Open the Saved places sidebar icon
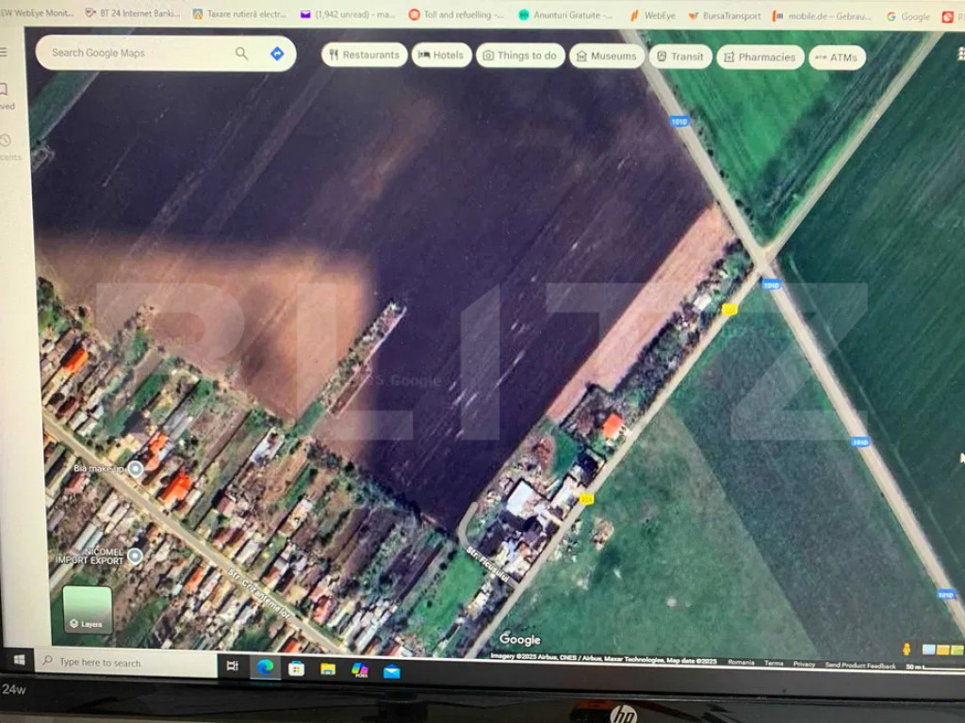This screenshot has width=965, height=723. [x=5, y=96]
